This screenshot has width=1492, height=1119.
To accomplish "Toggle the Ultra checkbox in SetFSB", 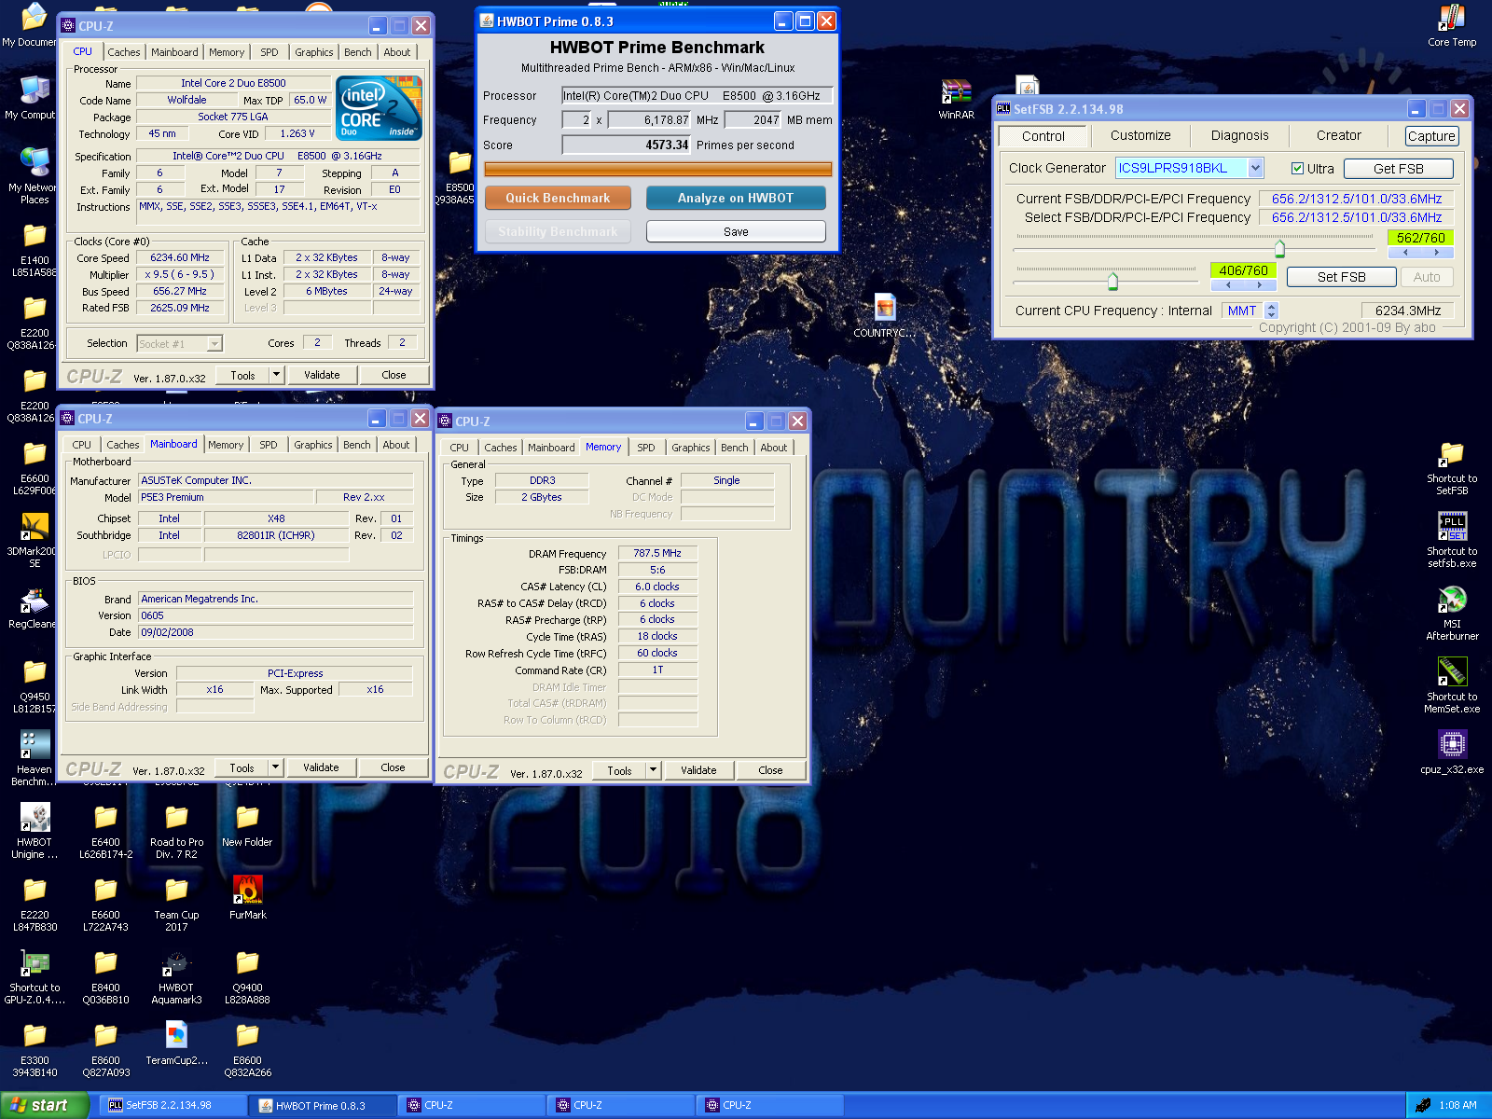I will point(1297,169).
